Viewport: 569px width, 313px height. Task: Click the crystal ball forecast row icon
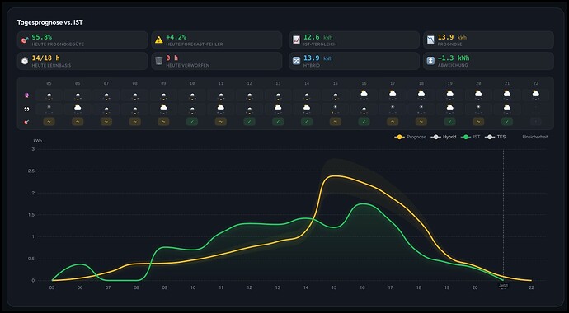pyautogui.click(x=26, y=96)
